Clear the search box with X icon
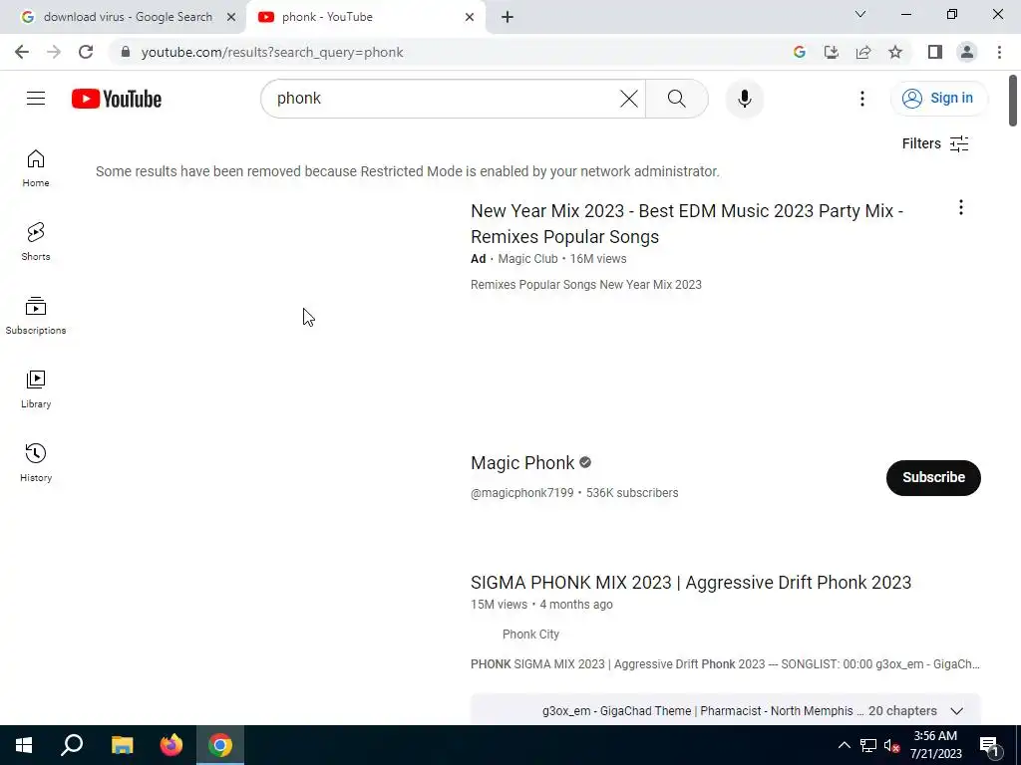 click(x=628, y=99)
